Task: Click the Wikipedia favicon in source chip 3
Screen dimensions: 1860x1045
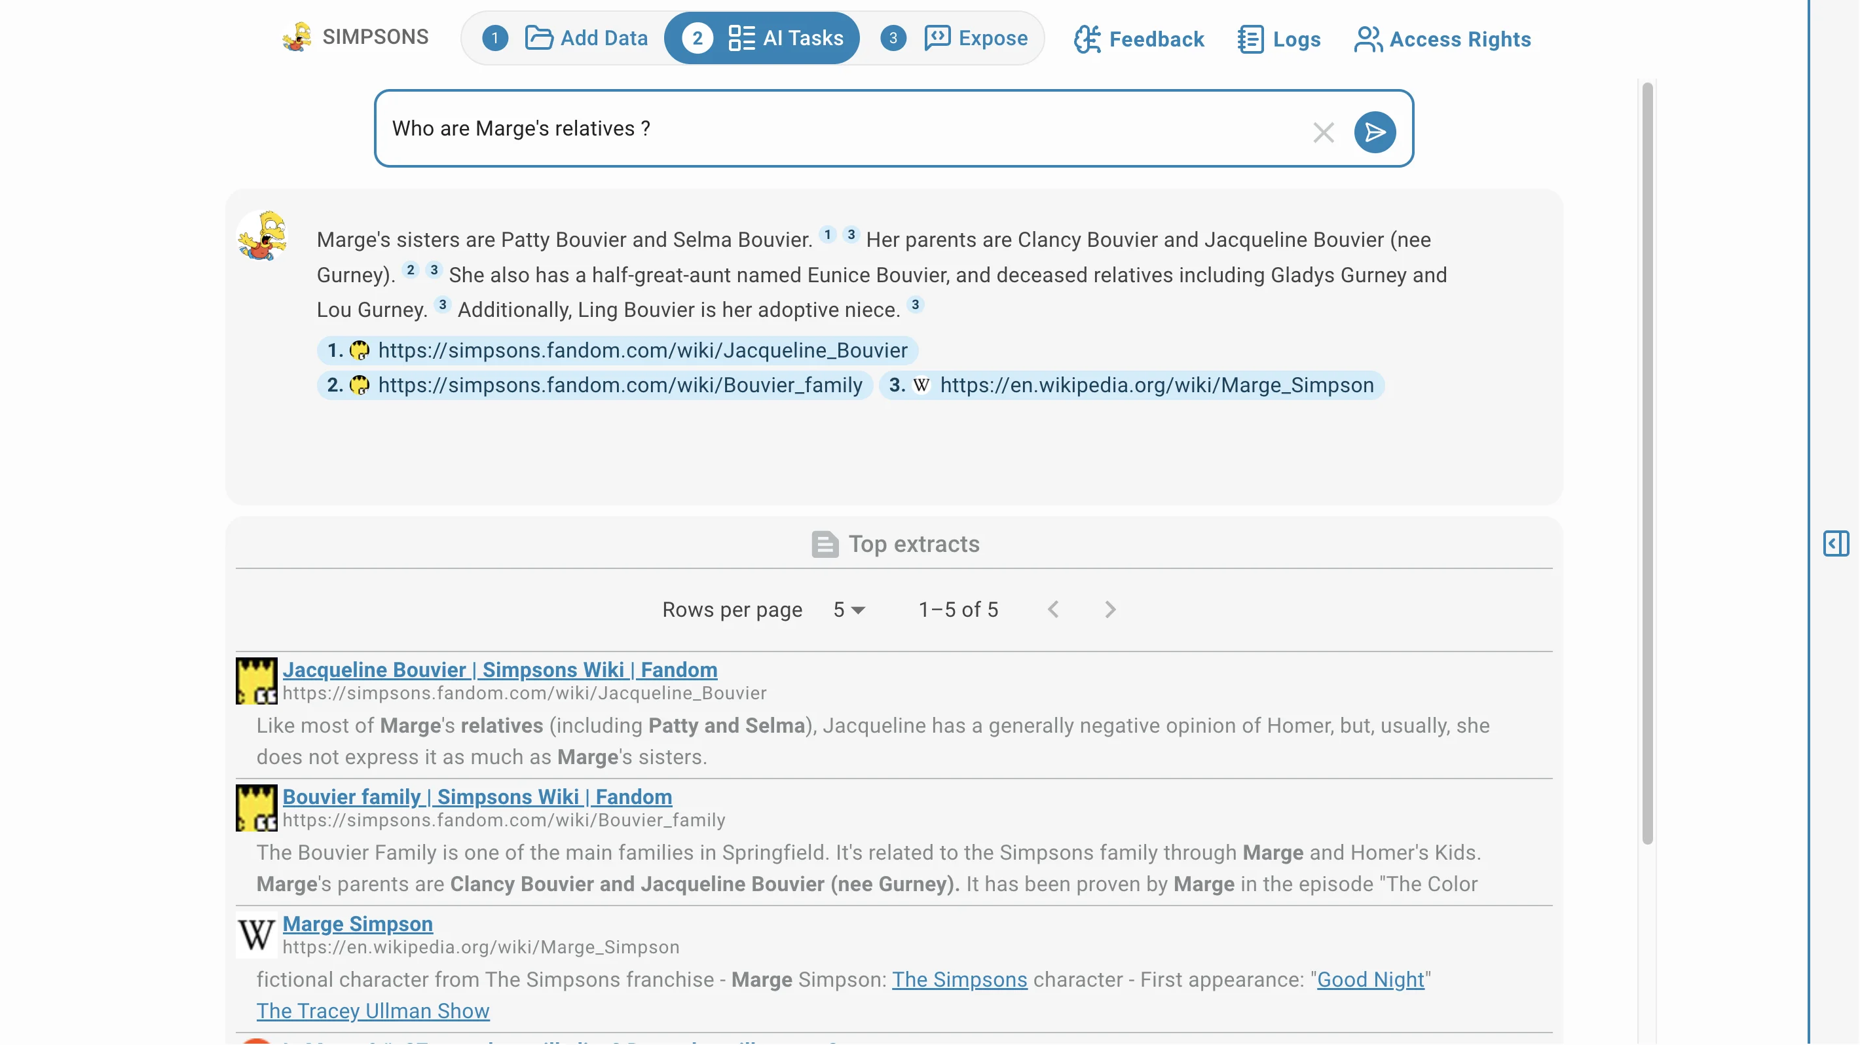Action: click(x=921, y=384)
